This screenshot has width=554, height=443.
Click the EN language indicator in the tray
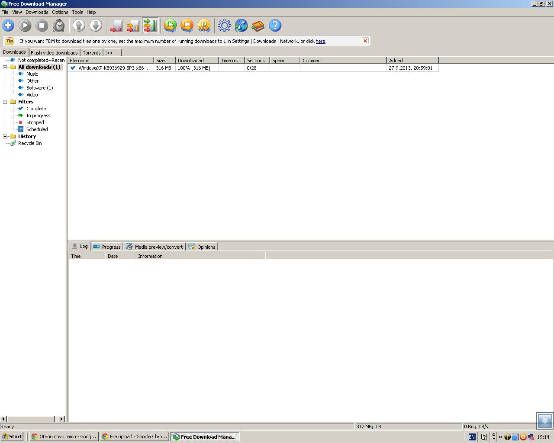pos(472,437)
